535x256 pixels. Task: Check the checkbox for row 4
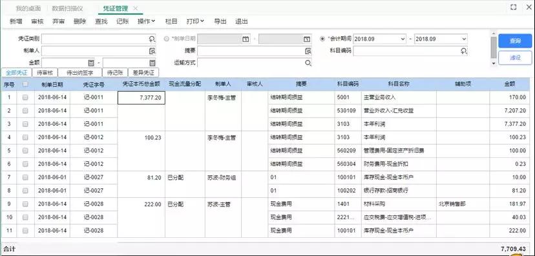(25, 137)
